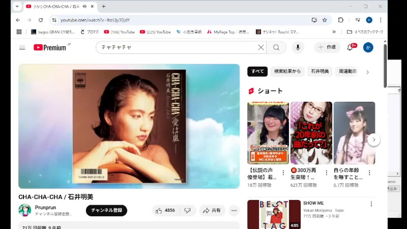Image resolution: width=407 pixels, height=229 pixels.
Task: Close the CHA-CHA-CHA browser tab
Action: (92, 6)
